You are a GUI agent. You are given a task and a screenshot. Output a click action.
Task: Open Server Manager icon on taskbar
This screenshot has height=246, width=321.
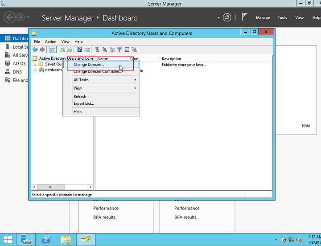[x=26, y=239]
